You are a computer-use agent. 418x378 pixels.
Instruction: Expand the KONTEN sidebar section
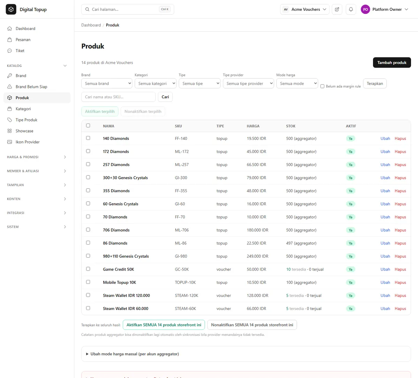click(x=37, y=199)
